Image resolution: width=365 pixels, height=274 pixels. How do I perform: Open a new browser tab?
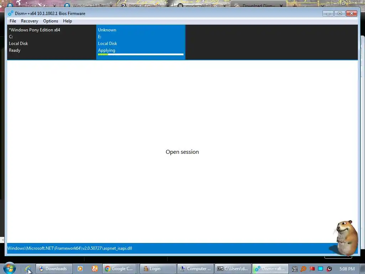295,5
